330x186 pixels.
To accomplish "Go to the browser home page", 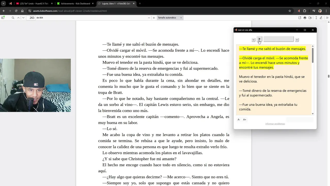I will [22, 11].
